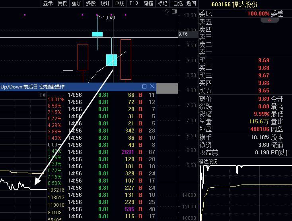
Task: Click the 收益(三) 0.190 value
Action: coord(262,152)
